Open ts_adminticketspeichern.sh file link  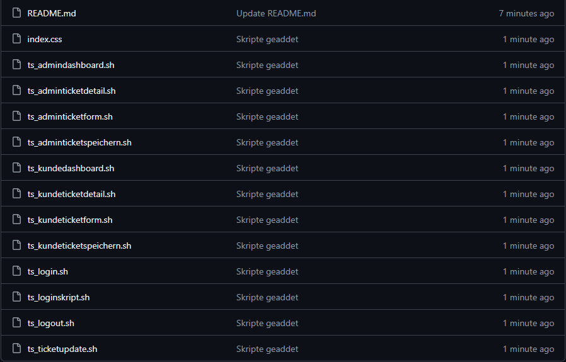tap(79, 142)
